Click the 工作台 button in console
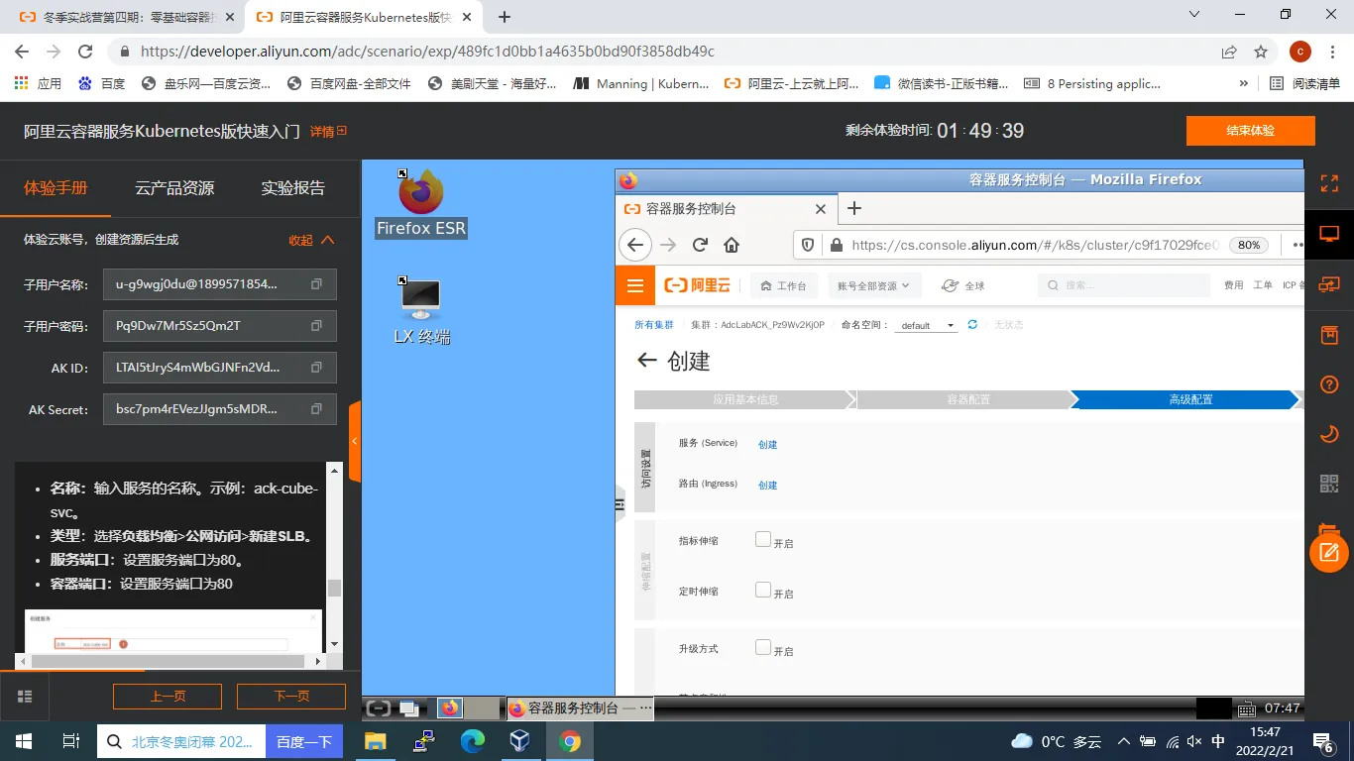The image size is (1354, 761). (x=784, y=285)
